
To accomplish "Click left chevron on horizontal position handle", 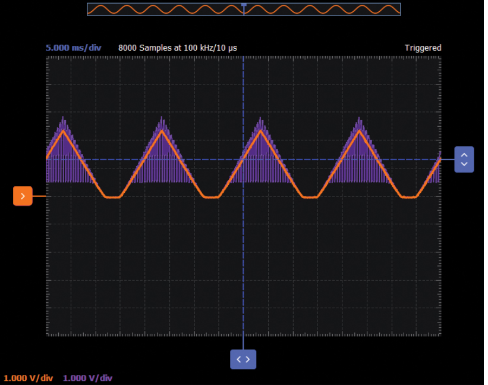I will 239,359.
